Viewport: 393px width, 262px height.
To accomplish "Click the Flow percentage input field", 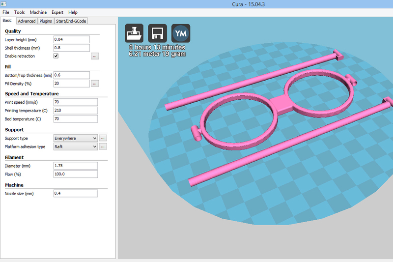I will [x=76, y=174].
